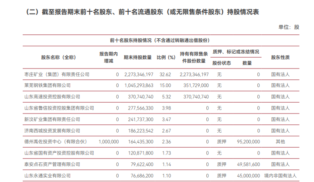314x182 pixels.
Task: Select shareholder 济南西城投资发展有限公司
Action: [x=52, y=131]
